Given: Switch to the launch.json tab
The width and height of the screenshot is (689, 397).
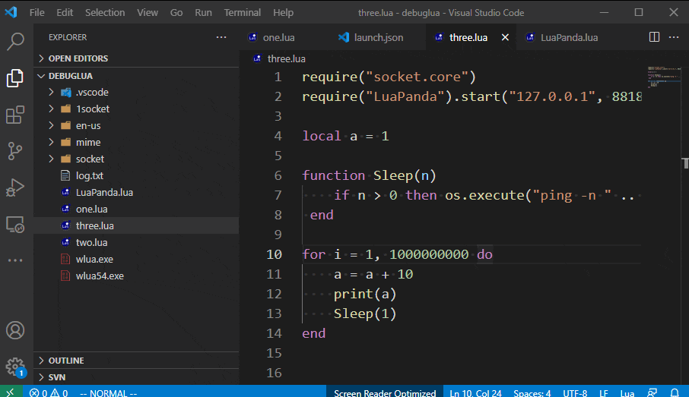Looking at the screenshot, I should coord(378,37).
